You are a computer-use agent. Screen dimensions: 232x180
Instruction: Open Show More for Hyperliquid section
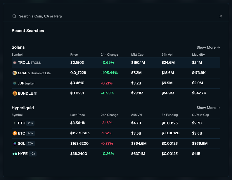coord(208,108)
